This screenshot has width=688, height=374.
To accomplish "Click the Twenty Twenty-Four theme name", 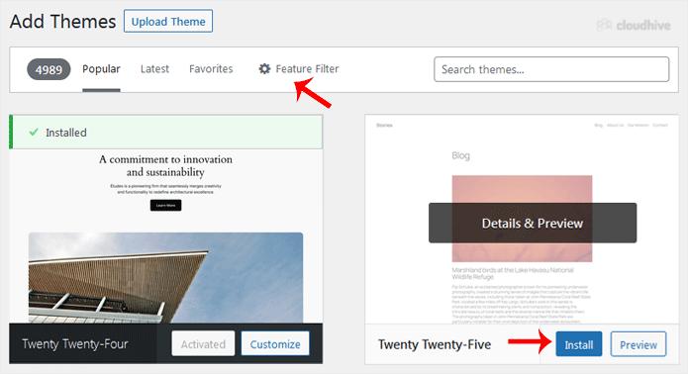I will 75,344.
